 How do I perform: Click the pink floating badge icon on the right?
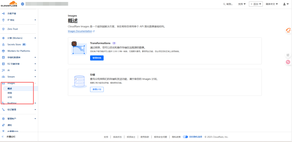(x=288, y=62)
